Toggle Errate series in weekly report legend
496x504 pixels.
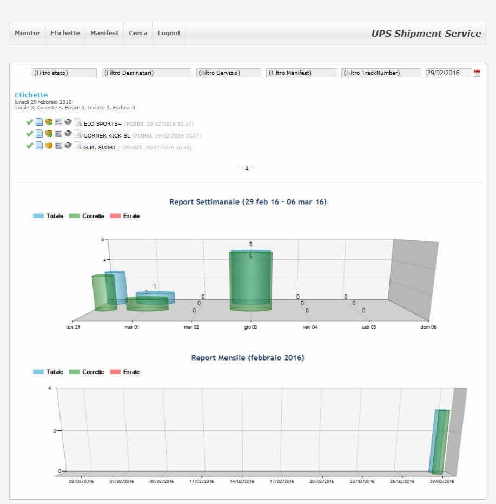(x=125, y=216)
